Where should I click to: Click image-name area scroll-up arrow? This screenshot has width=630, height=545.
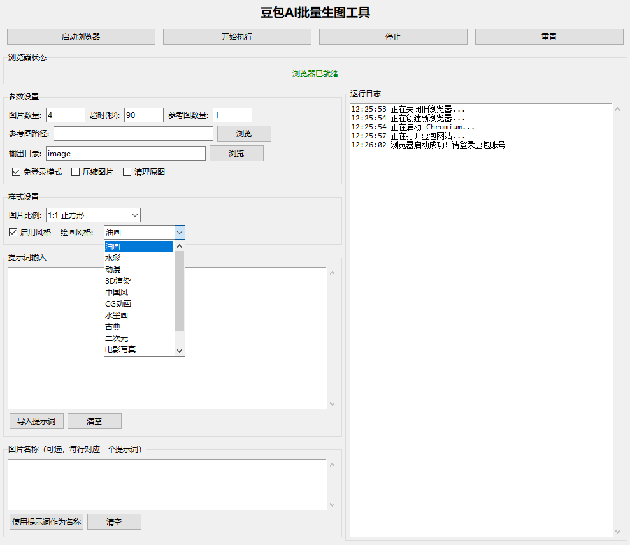[333, 465]
